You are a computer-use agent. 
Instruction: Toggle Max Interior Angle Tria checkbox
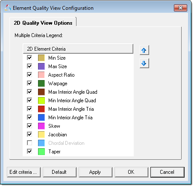coord(29,109)
